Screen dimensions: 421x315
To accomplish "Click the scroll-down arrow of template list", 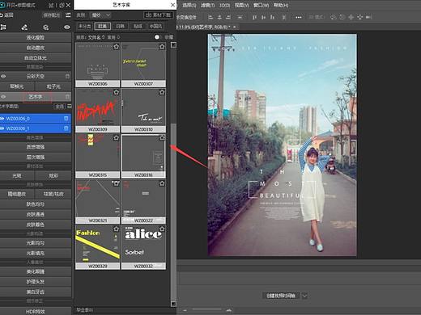I will (173, 304).
